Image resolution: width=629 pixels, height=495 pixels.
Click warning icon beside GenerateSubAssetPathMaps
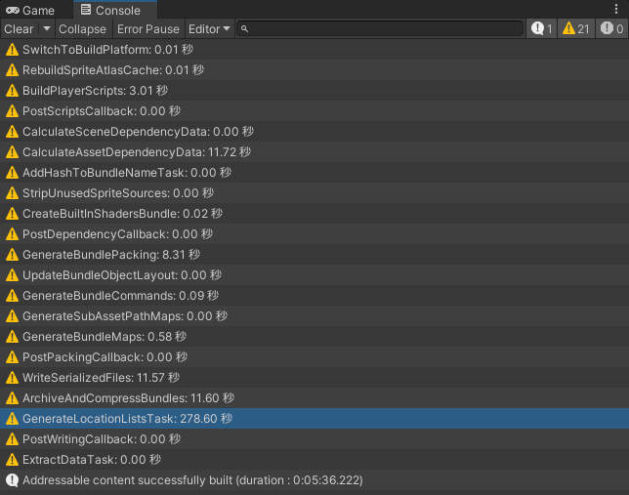12,316
